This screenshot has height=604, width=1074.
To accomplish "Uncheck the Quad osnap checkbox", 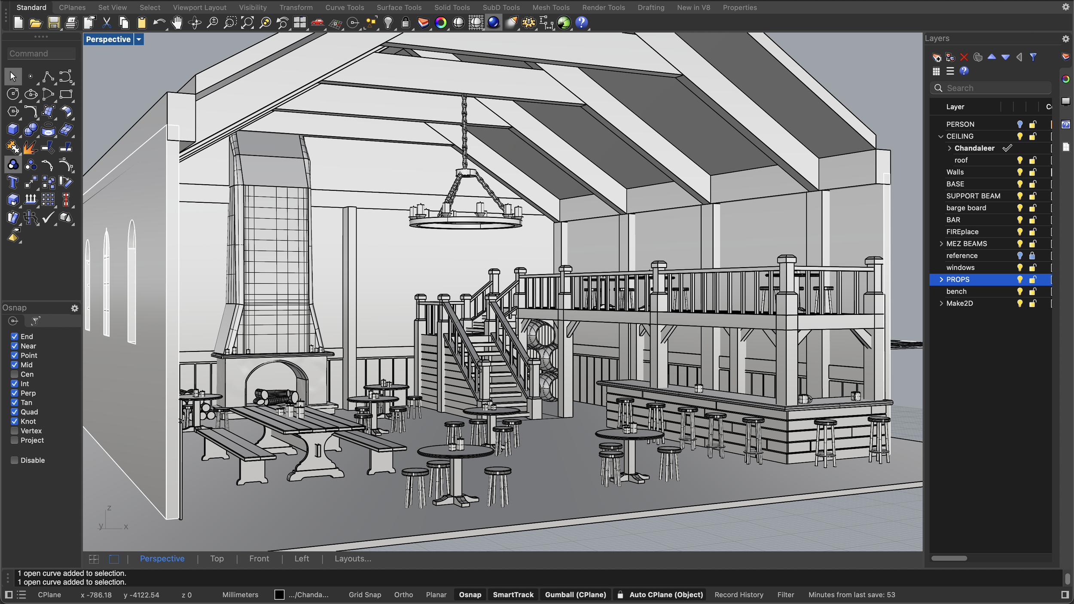I will pos(15,412).
